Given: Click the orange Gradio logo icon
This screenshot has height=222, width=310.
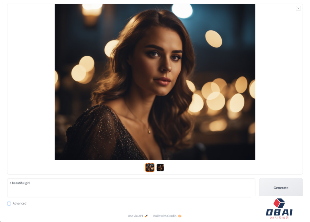Looking at the screenshot, I should pos(180,216).
